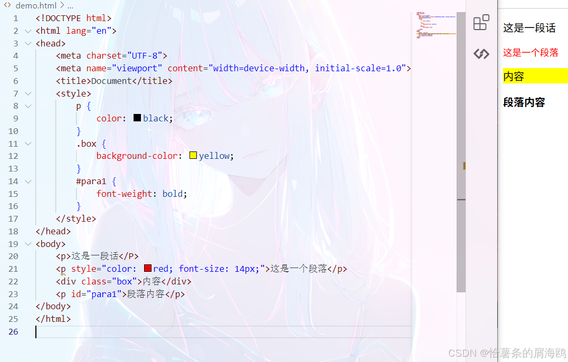
Task: Click 'viewport' in the meta name attribute
Action: tap(137, 69)
